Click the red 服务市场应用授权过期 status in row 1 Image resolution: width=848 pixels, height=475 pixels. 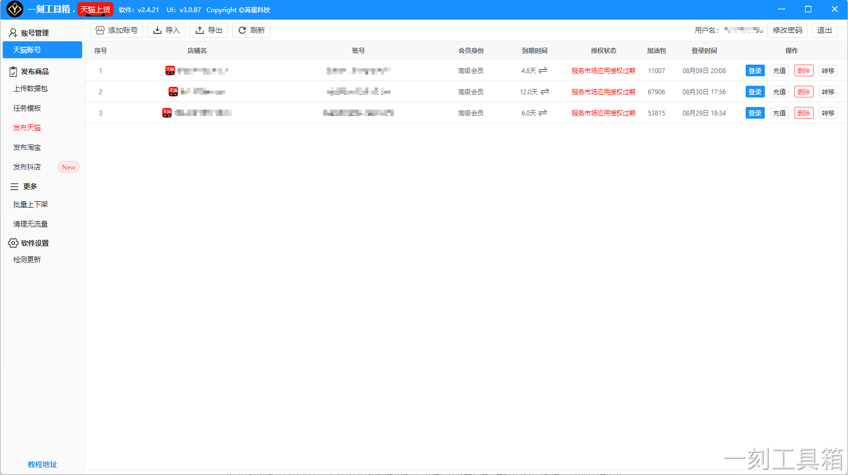click(x=604, y=70)
